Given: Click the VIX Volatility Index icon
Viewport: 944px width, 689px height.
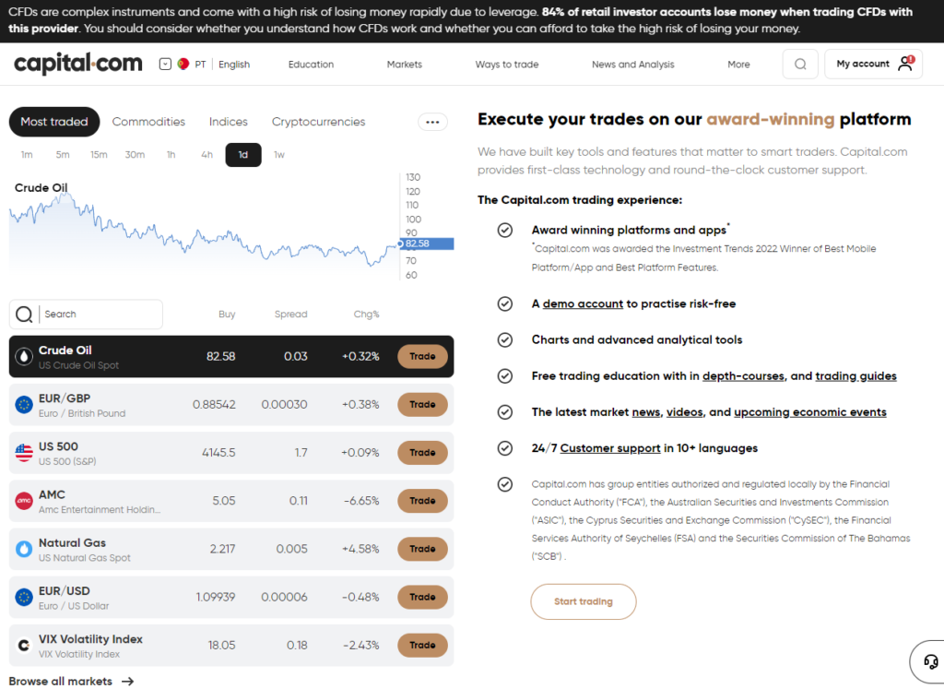Looking at the screenshot, I should (x=23, y=645).
